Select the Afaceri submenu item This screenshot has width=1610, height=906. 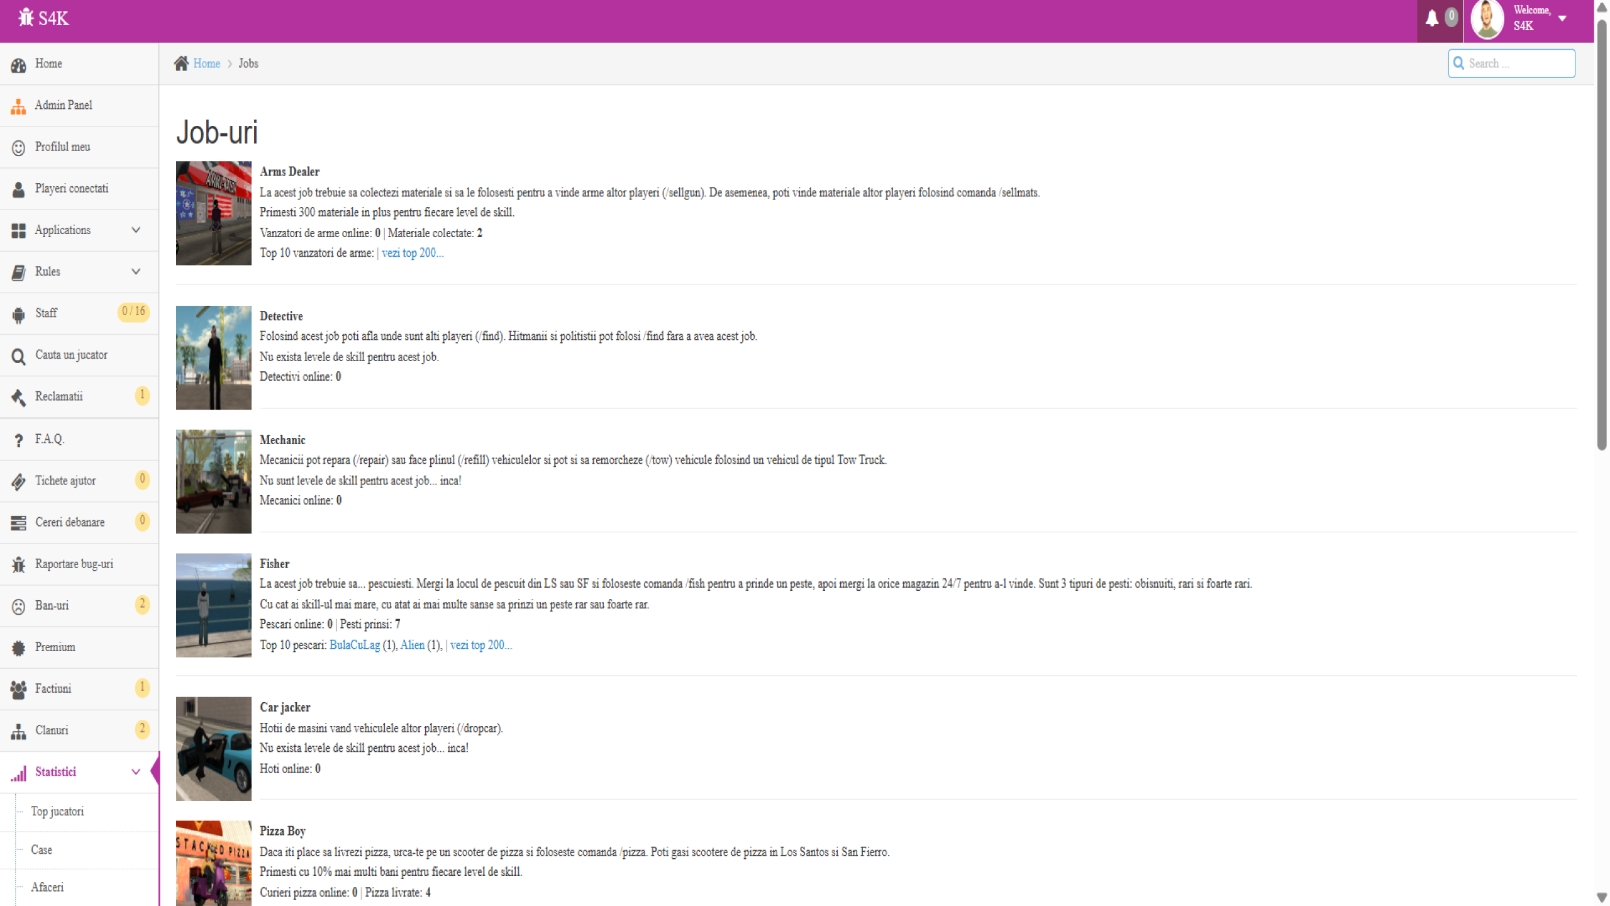[x=47, y=887]
